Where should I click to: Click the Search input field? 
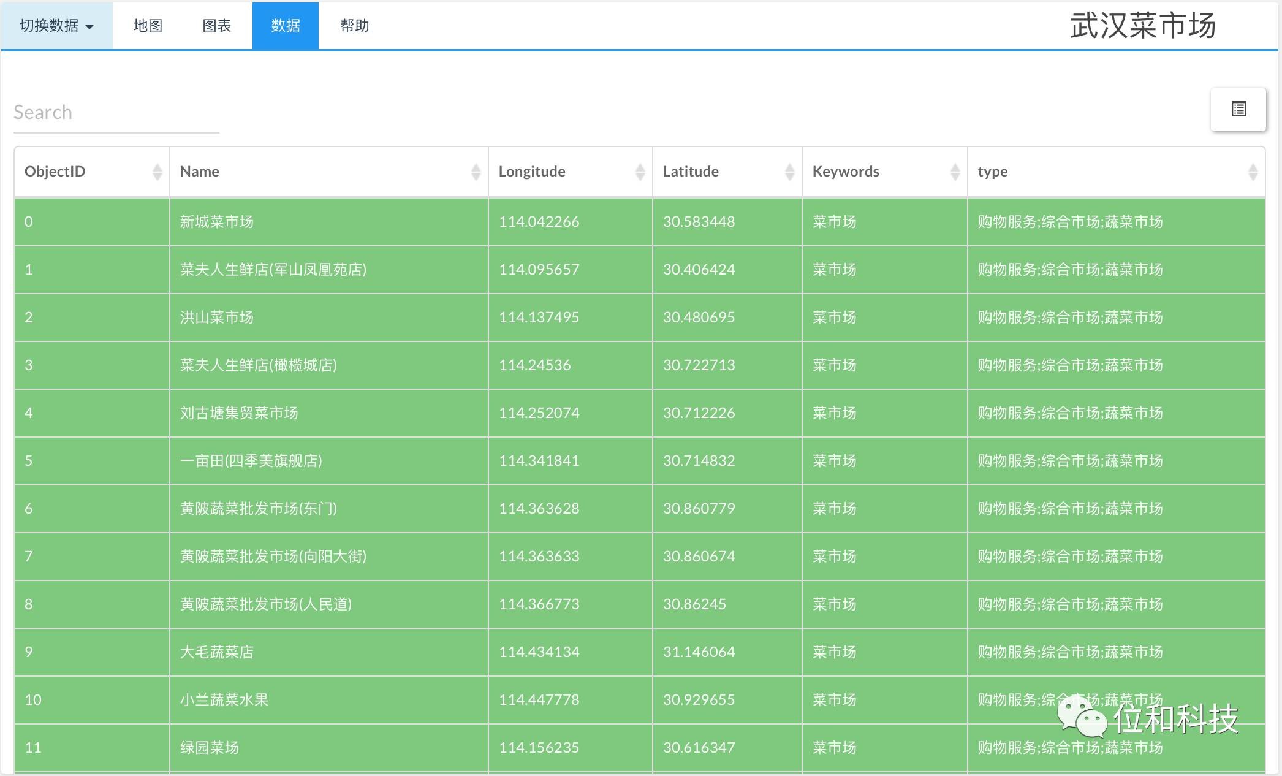pyautogui.click(x=116, y=113)
